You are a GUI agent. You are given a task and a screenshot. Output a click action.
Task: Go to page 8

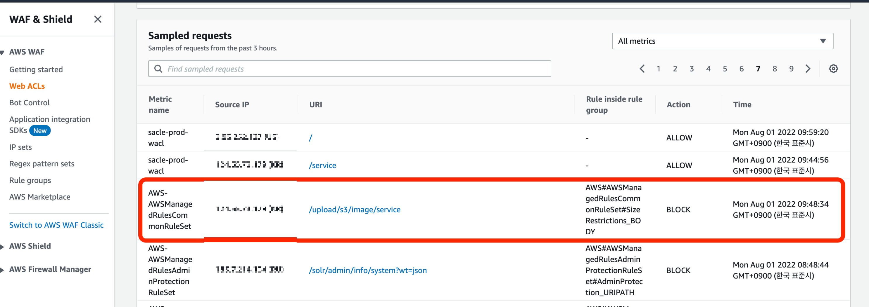point(775,69)
